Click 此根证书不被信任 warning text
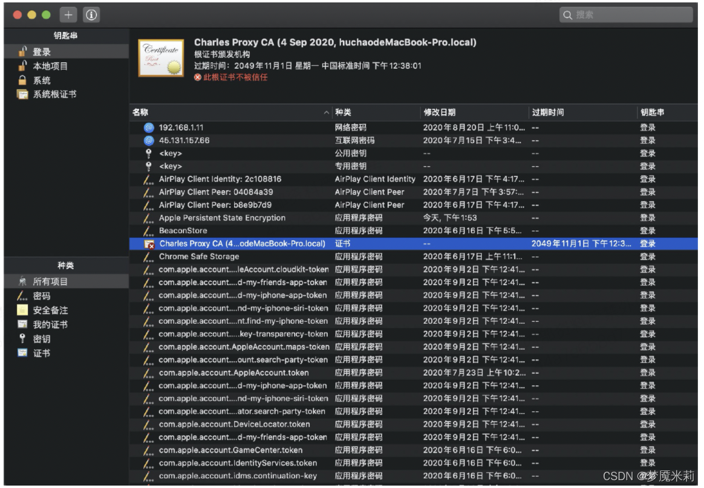 [235, 77]
